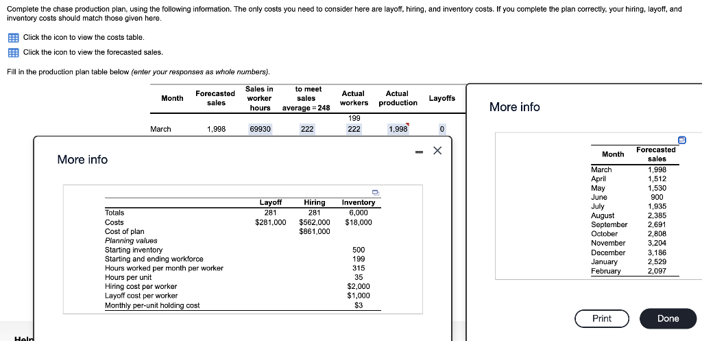
Task: Click Hours per unit value 35
Action: (x=359, y=277)
